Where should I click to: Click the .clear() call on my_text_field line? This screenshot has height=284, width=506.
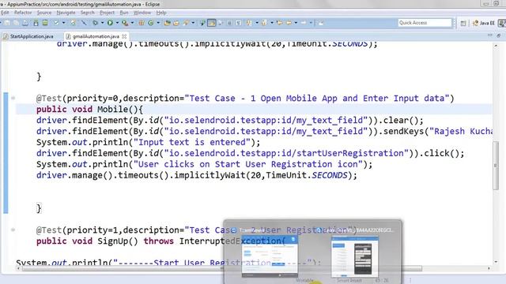[x=402, y=121]
